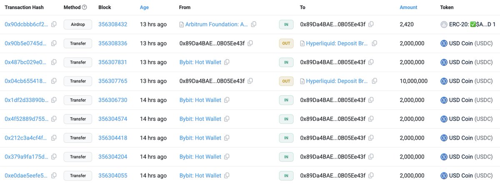Open block 356308432 link
Viewport: 500px width, 184px height.
pyautogui.click(x=113, y=25)
